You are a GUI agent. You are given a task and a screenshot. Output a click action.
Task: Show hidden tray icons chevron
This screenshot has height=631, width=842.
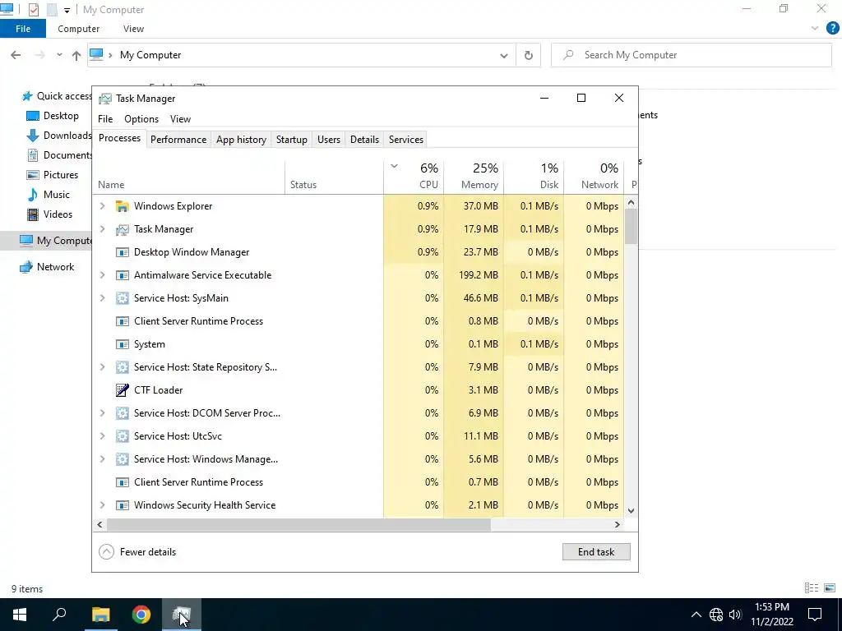(696, 615)
